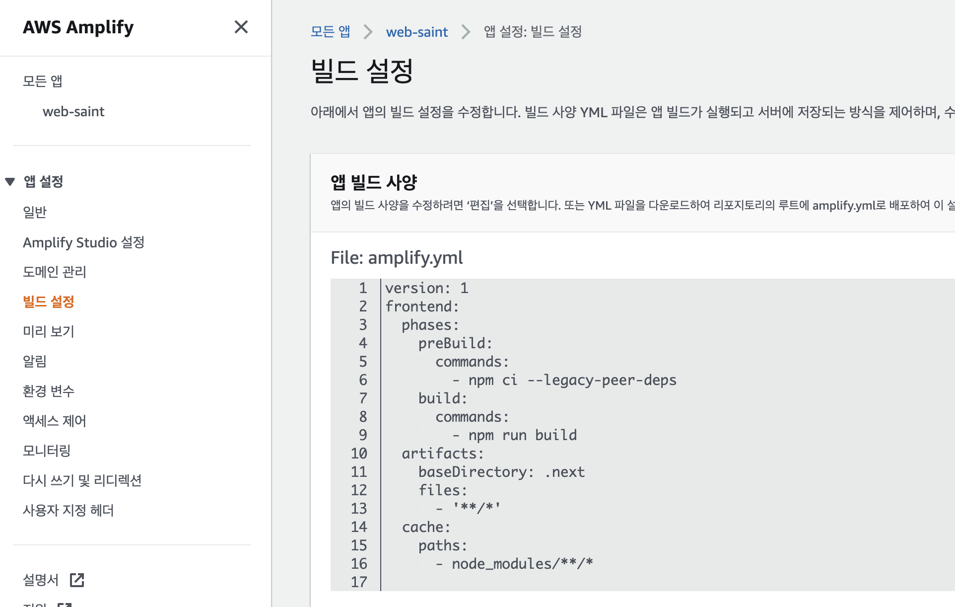Open 다시 쓰기 및 리디렉션

pos(82,480)
